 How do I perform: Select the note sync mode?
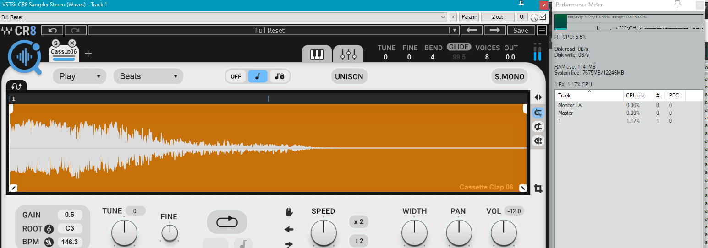[258, 76]
